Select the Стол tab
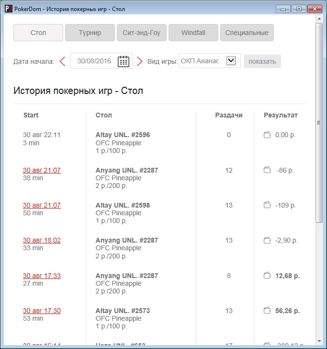 pos(38,33)
